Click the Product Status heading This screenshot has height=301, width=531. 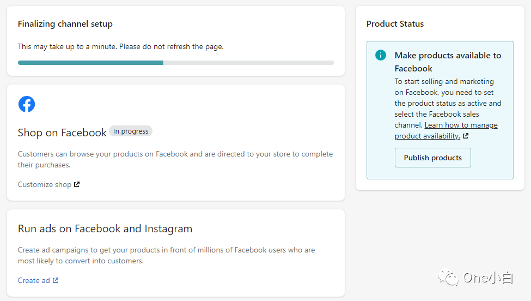point(395,24)
